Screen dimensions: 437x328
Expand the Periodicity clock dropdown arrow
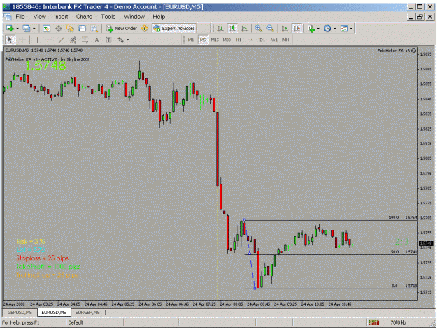tap(334, 29)
